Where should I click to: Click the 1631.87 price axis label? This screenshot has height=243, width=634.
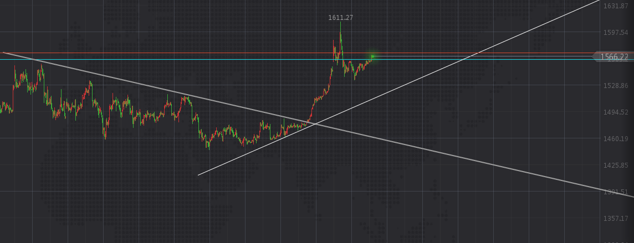[x=615, y=6]
